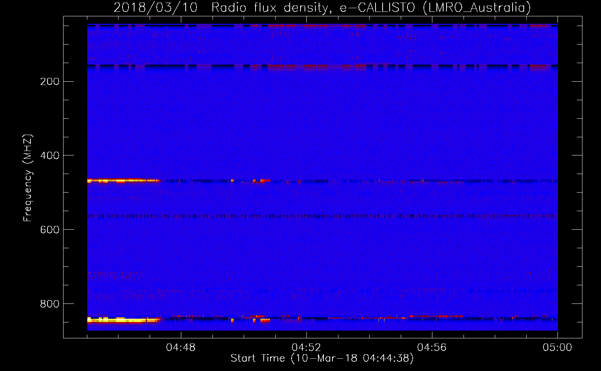Select the 'Frequency (MHZ)' y-axis label
The image size is (601, 371).
28,178
